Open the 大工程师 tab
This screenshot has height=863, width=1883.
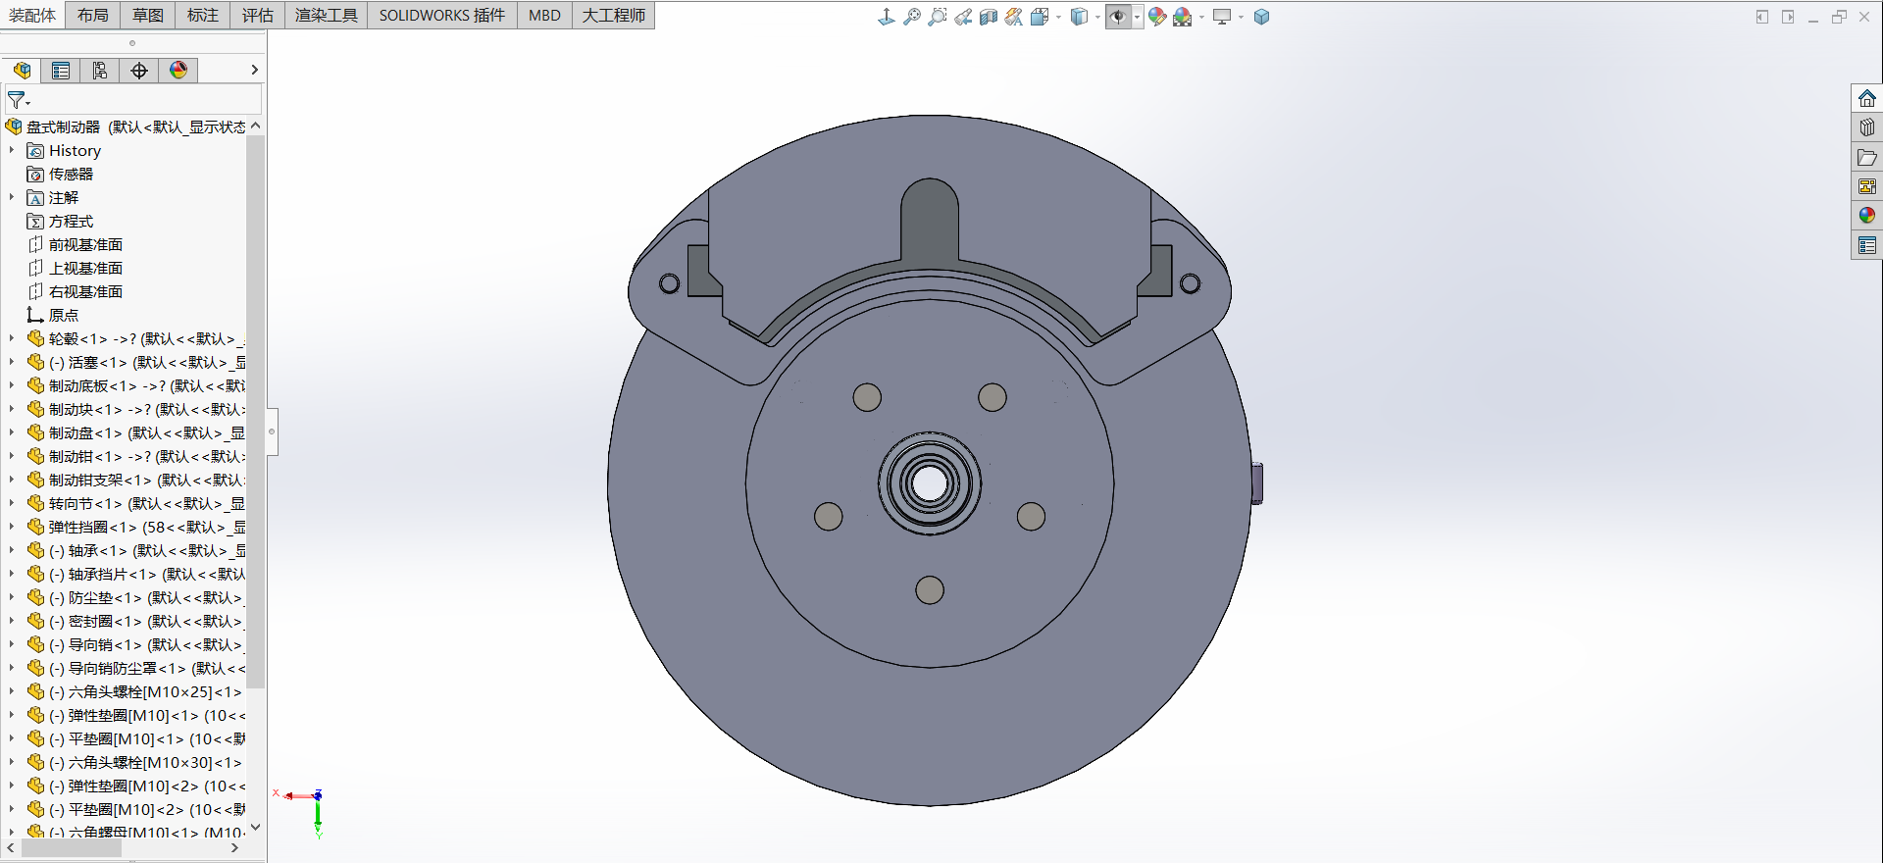[x=614, y=15]
